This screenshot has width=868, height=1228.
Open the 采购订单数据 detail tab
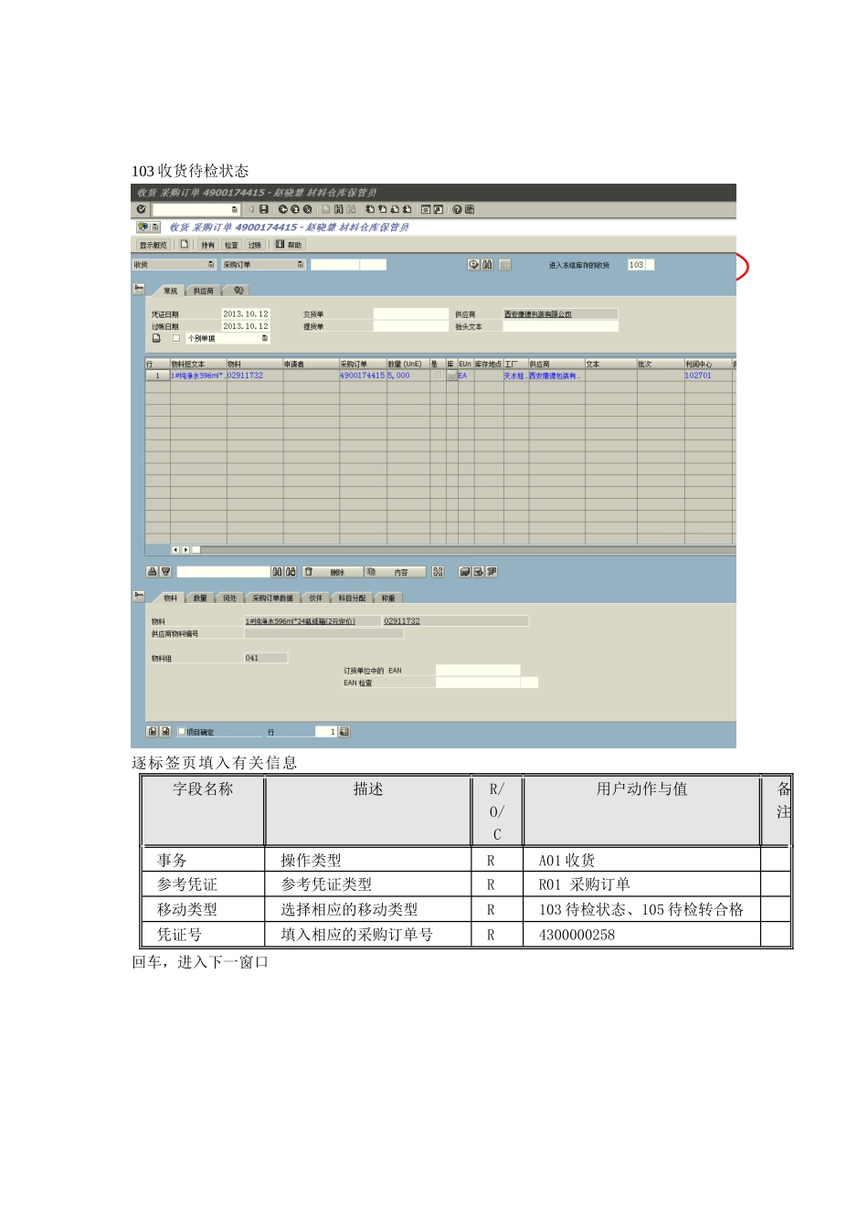(x=272, y=598)
